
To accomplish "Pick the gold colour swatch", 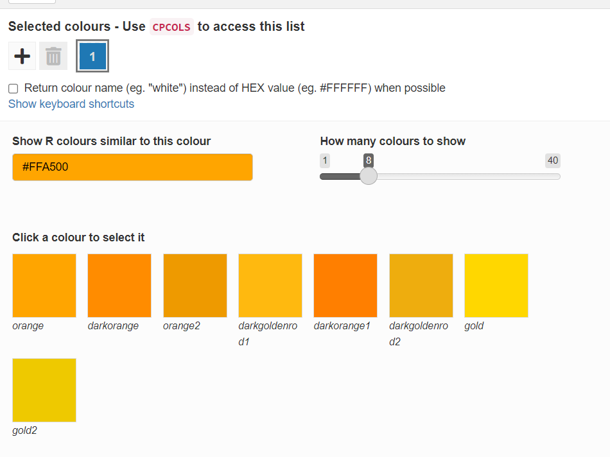I will (496, 286).
